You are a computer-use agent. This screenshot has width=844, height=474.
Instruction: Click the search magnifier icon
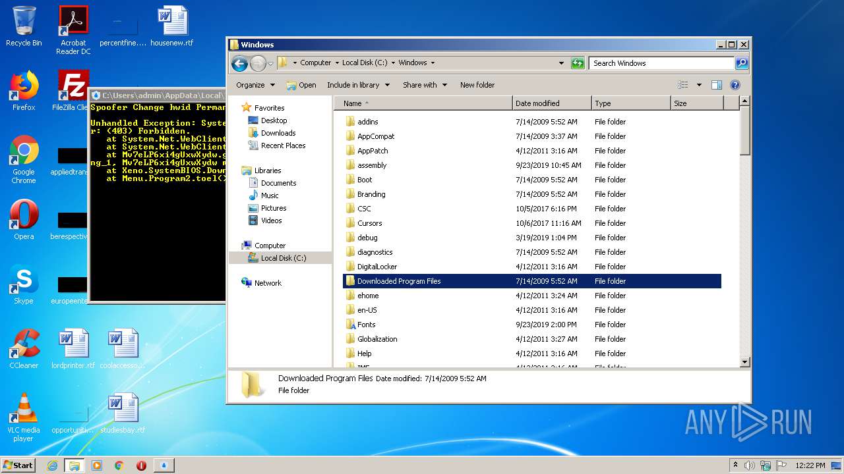coord(742,63)
